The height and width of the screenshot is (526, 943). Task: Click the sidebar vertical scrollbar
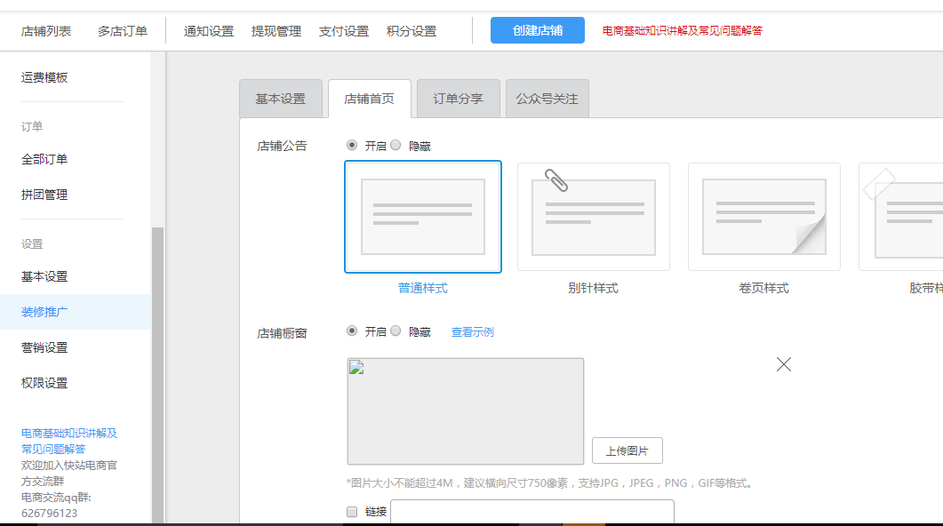pos(158,373)
